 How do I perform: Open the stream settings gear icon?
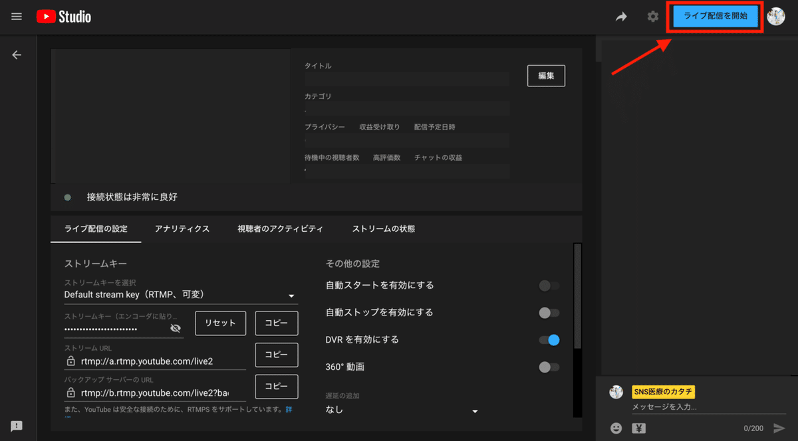pyautogui.click(x=652, y=17)
